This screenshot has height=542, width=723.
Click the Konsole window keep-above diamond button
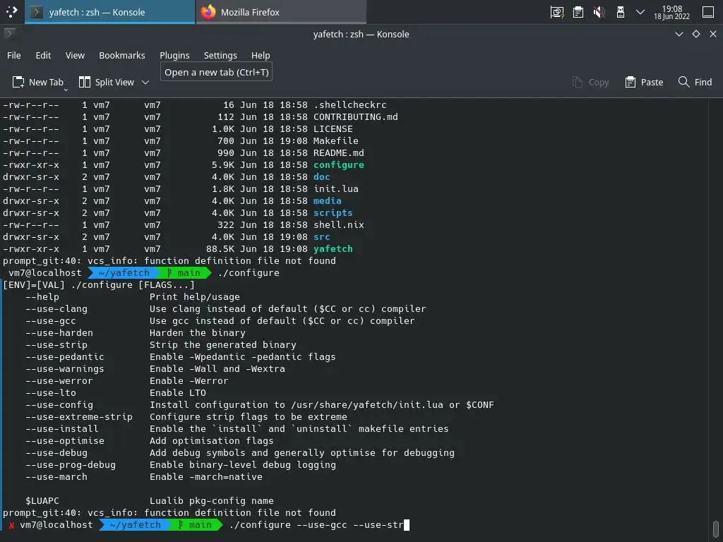click(696, 34)
